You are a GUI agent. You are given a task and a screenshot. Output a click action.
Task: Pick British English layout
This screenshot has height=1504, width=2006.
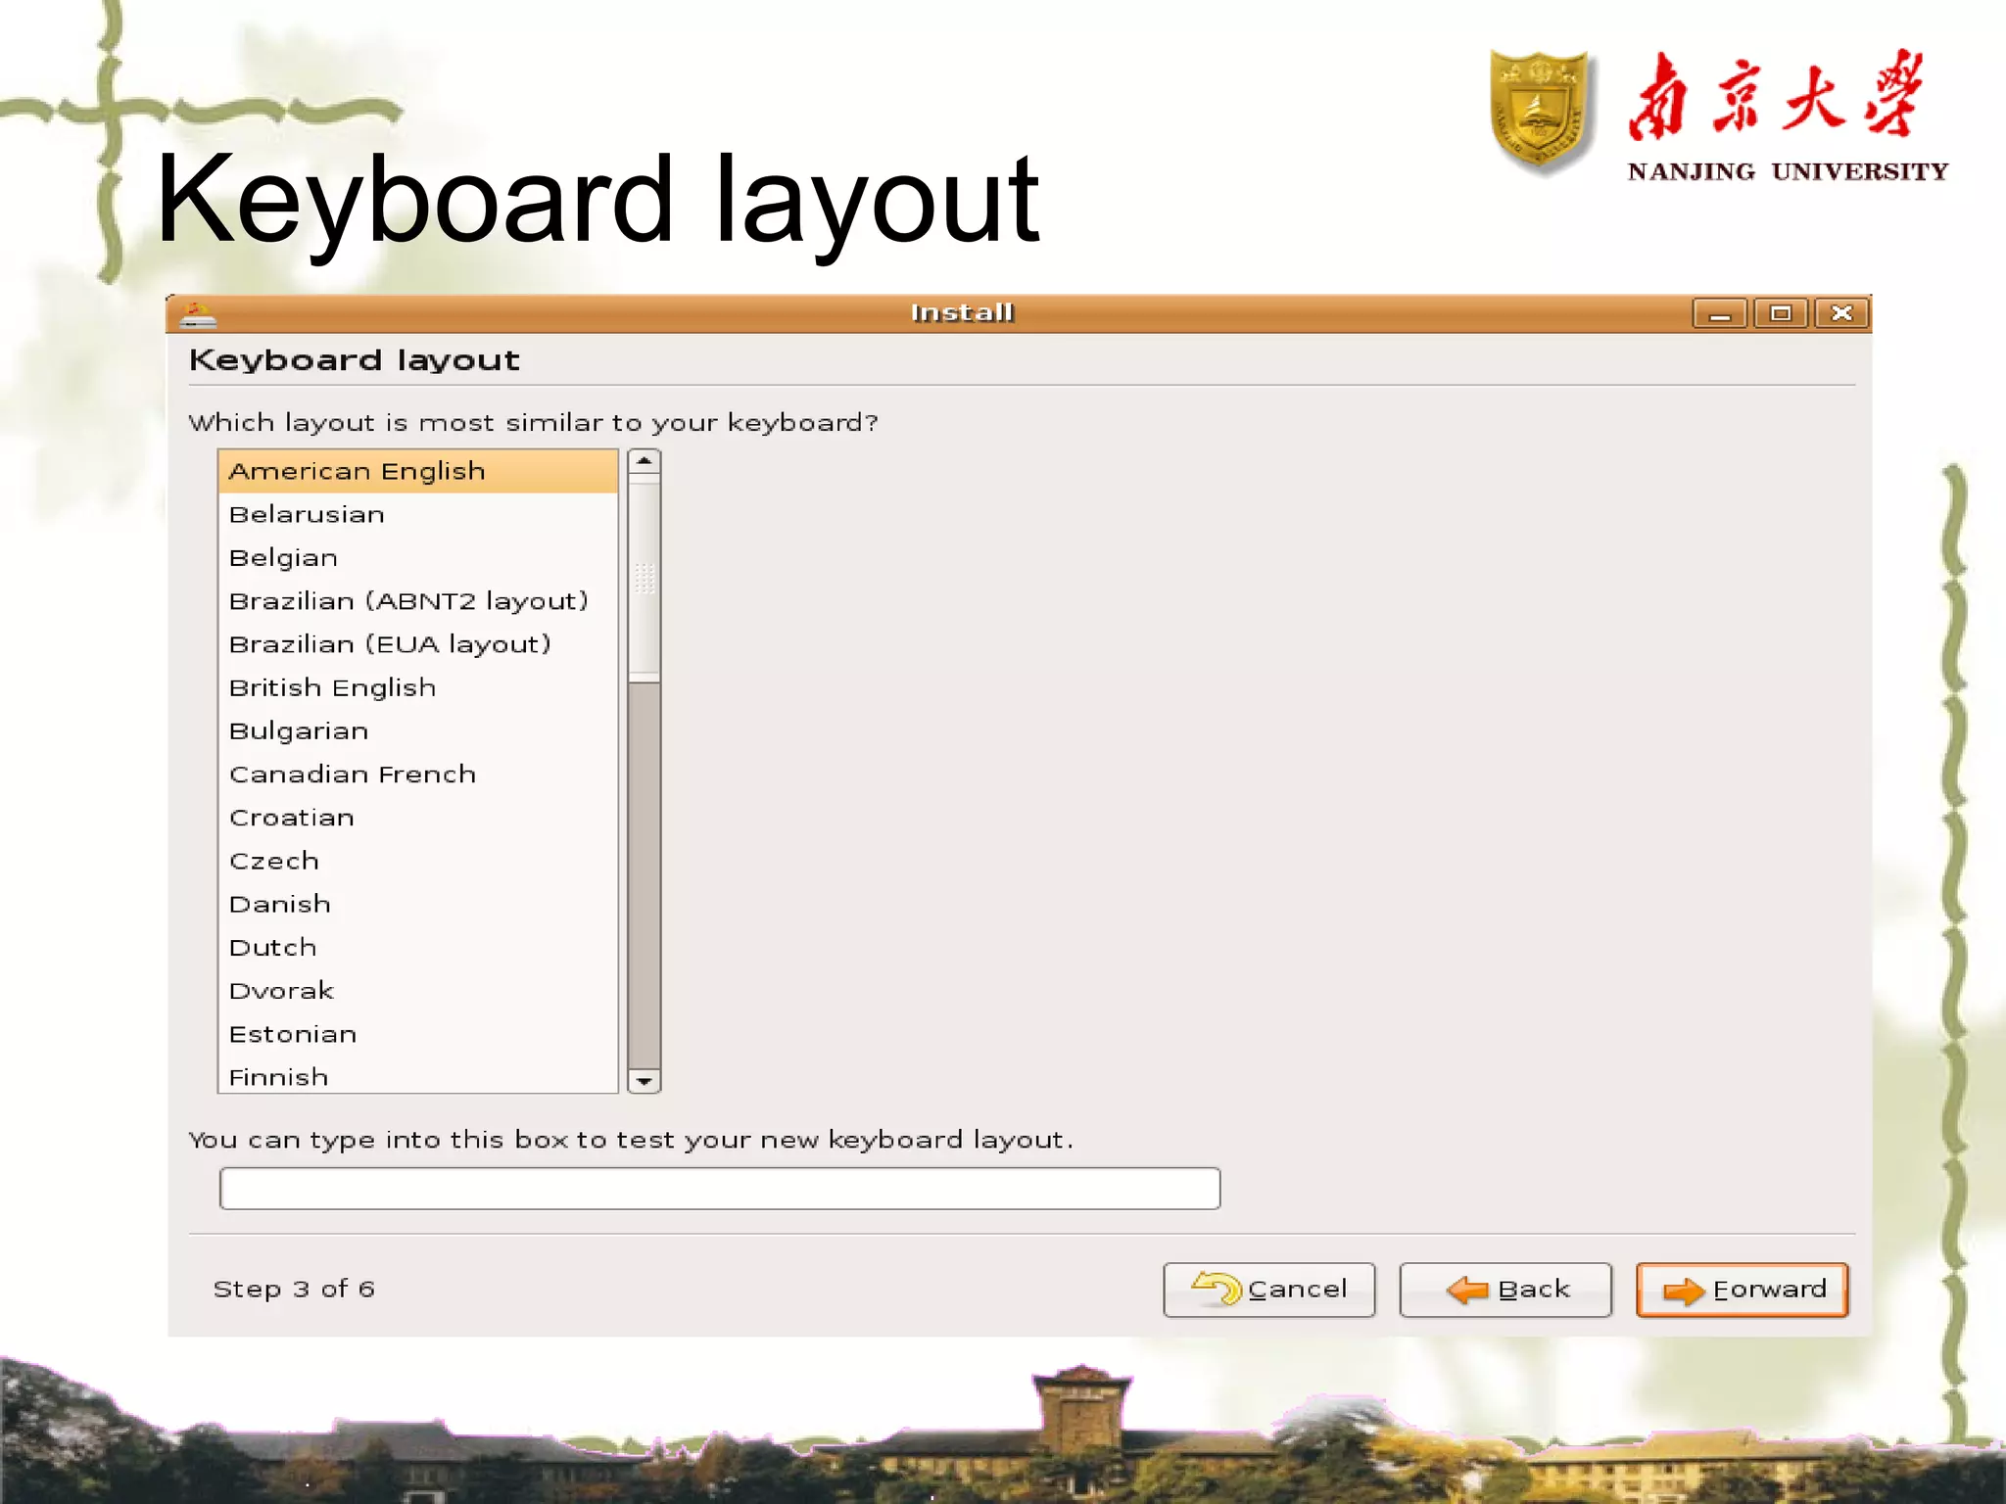click(418, 687)
